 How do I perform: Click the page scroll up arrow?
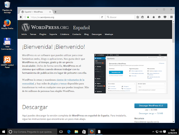[173, 22]
